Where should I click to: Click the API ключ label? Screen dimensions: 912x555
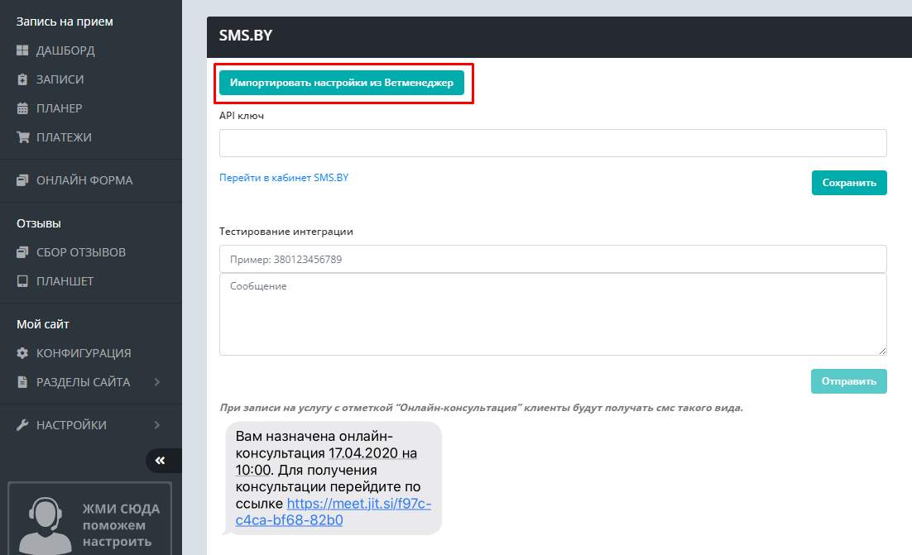(x=242, y=116)
